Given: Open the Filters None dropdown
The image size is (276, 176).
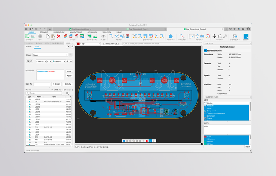Looking at the screenshot, I should [x=50, y=55].
